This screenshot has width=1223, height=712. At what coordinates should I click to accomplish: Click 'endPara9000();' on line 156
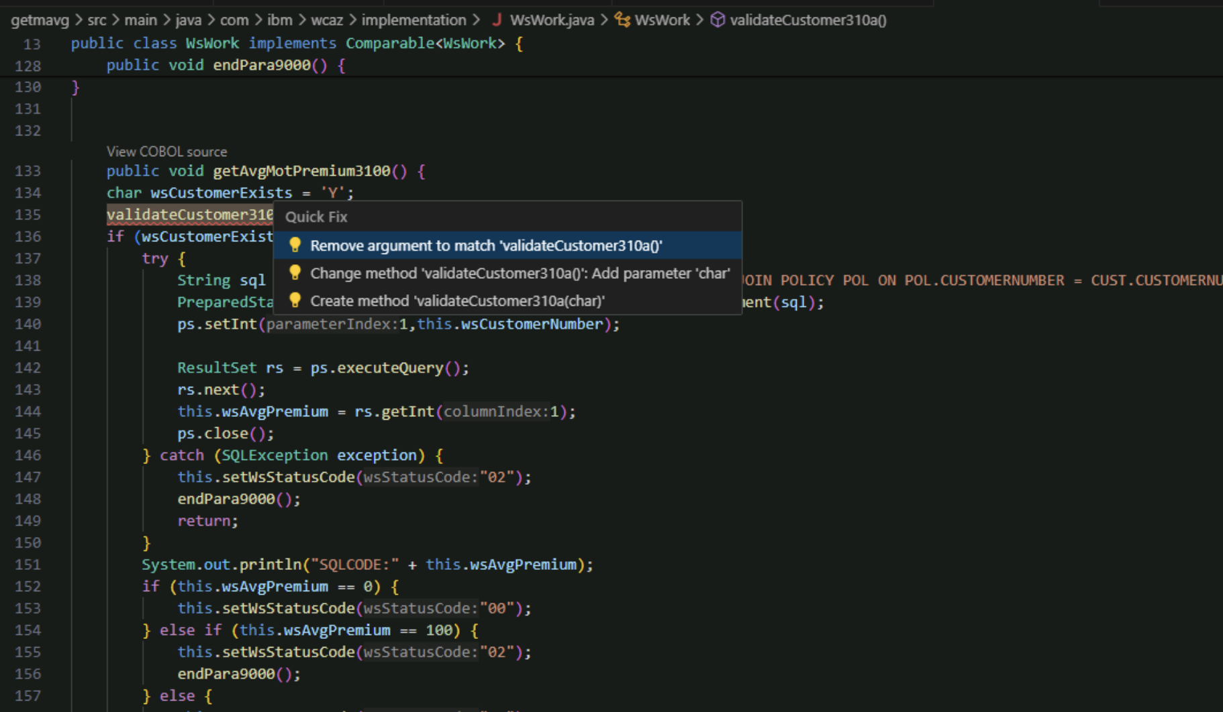239,674
